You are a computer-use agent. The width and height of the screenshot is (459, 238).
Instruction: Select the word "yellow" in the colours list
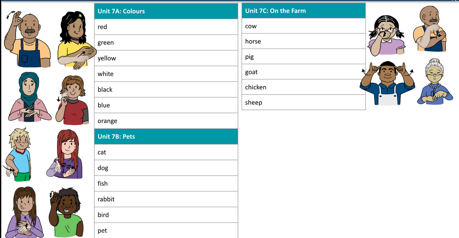point(107,58)
